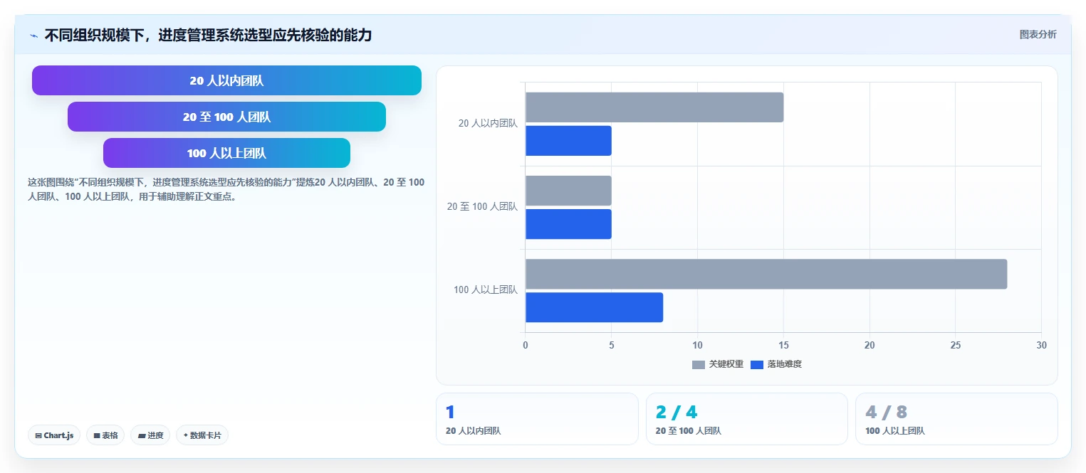Click the blue 落地难度 bar for 100 人以上团队

click(x=594, y=307)
